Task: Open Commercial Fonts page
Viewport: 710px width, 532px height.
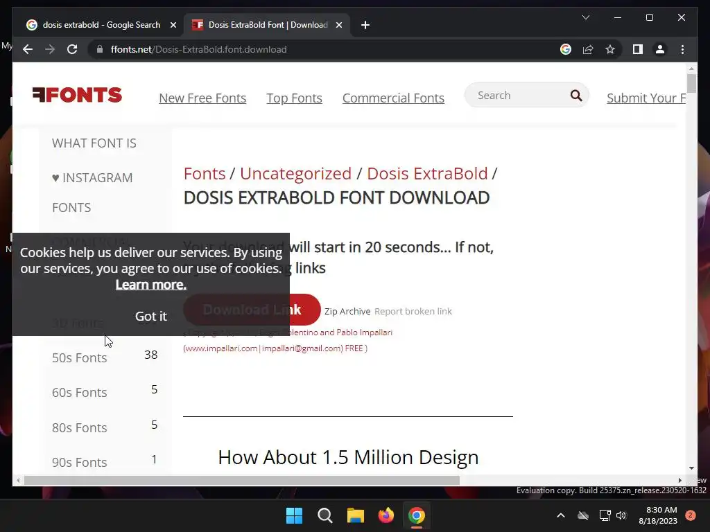Action: (393, 98)
